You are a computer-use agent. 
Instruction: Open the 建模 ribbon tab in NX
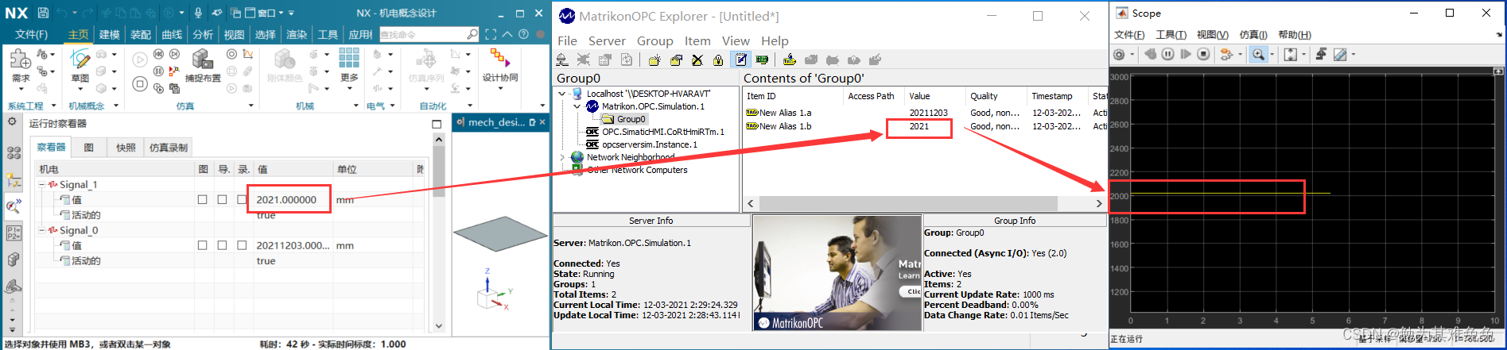(x=109, y=34)
